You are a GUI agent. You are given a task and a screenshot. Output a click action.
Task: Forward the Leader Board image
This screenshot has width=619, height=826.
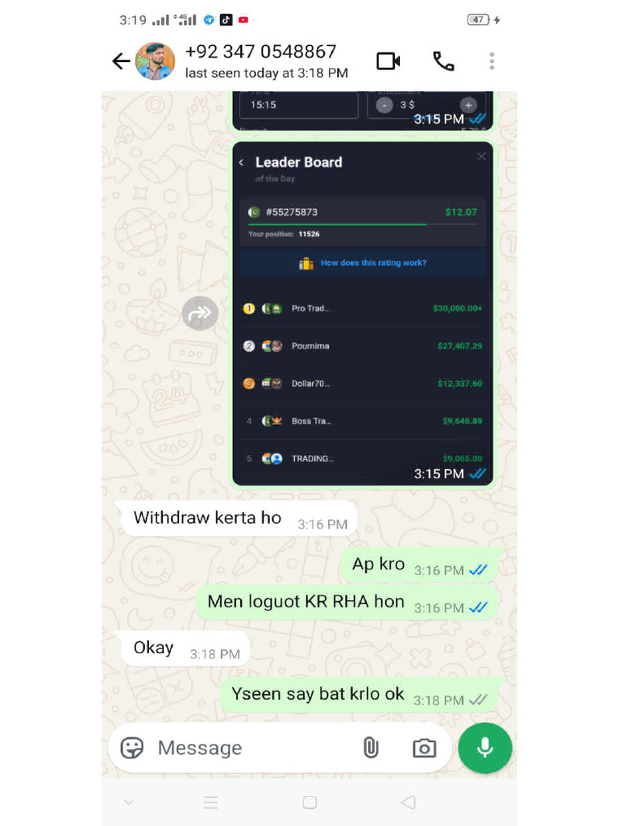[x=200, y=314]
